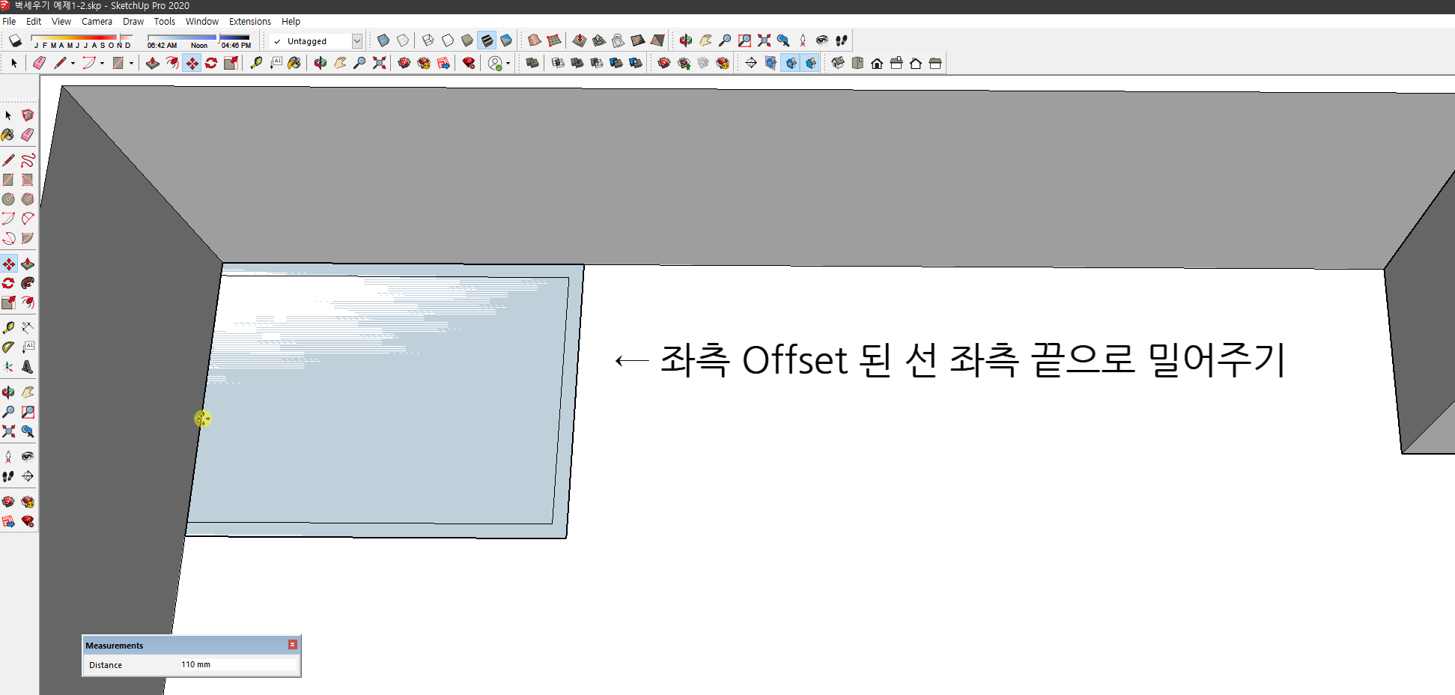Expand the Arc tool options arrow
The width and height of the screenshot is (1455, 695).
pyautogui.click(x=103, y=63)
